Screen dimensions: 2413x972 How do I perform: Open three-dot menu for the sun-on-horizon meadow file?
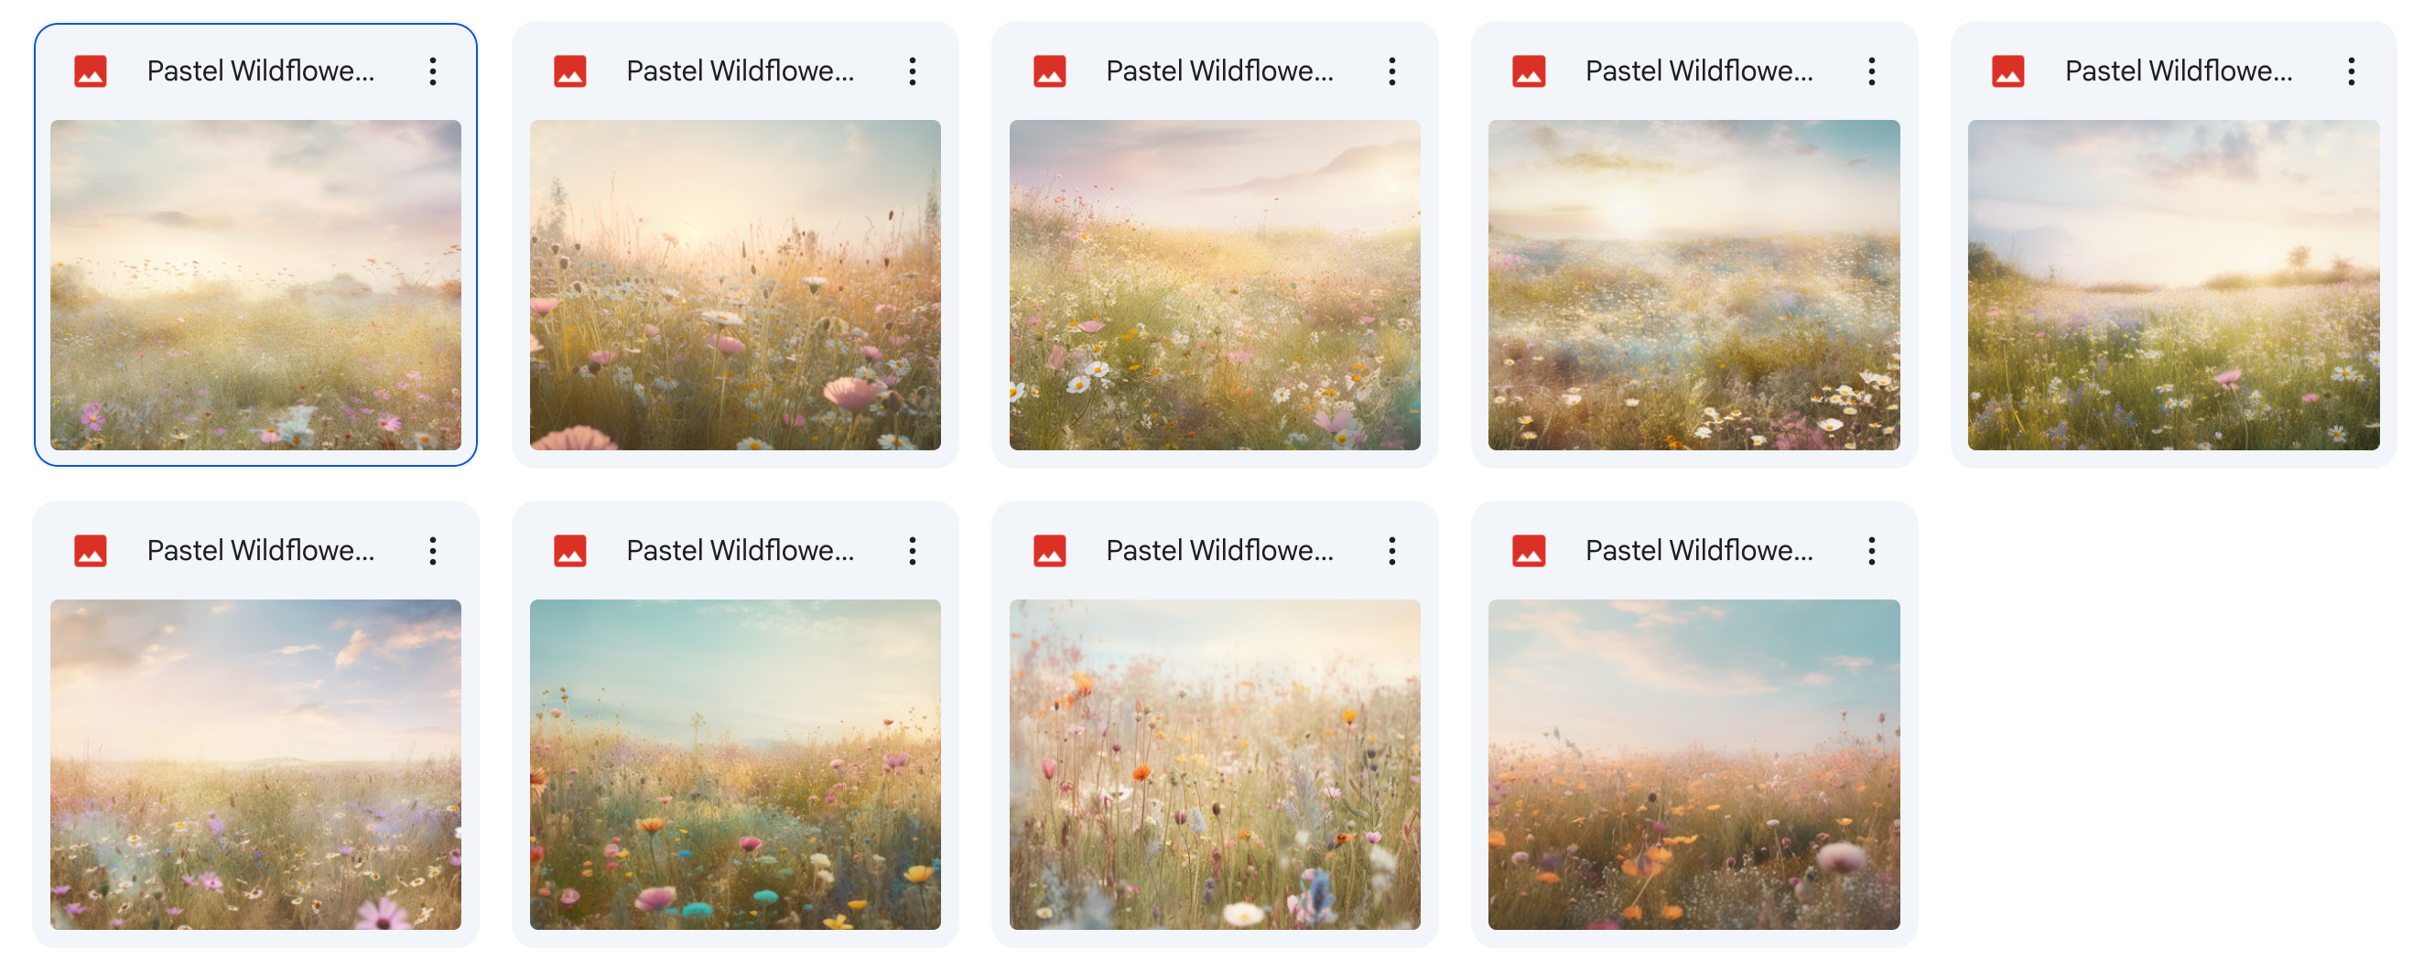[1872, 71]
